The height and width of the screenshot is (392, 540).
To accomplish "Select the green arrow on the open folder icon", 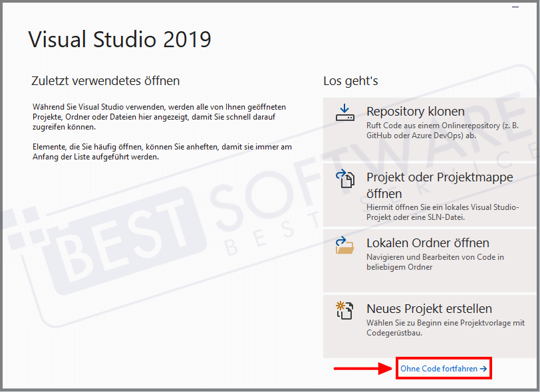I will pyautogui.click(x=341, y=241).
